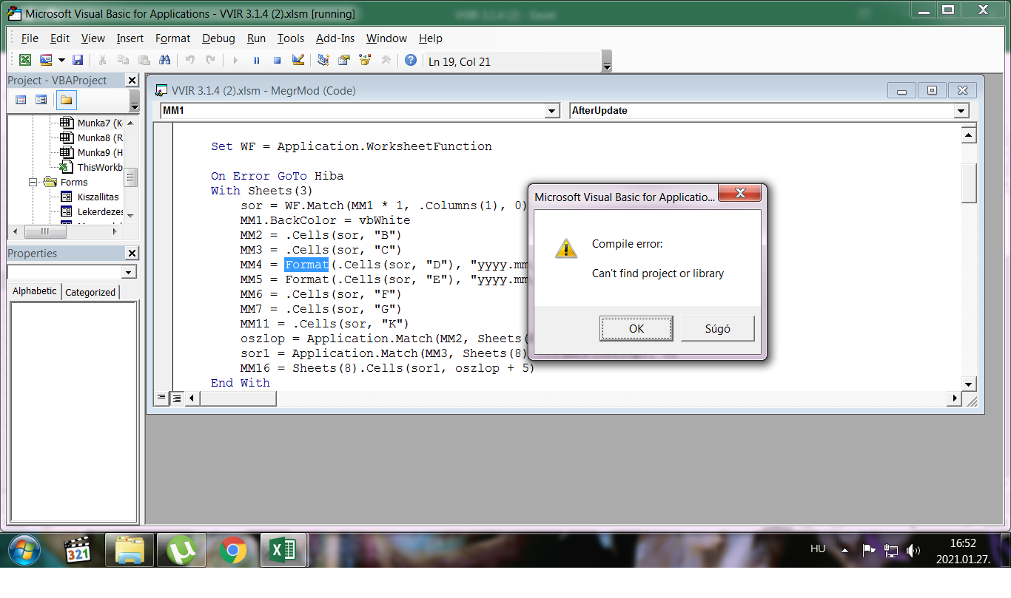Click code window vertical scroll down arrow
This screenshot has height=598, width=1011.
click(x=969, y=383)
